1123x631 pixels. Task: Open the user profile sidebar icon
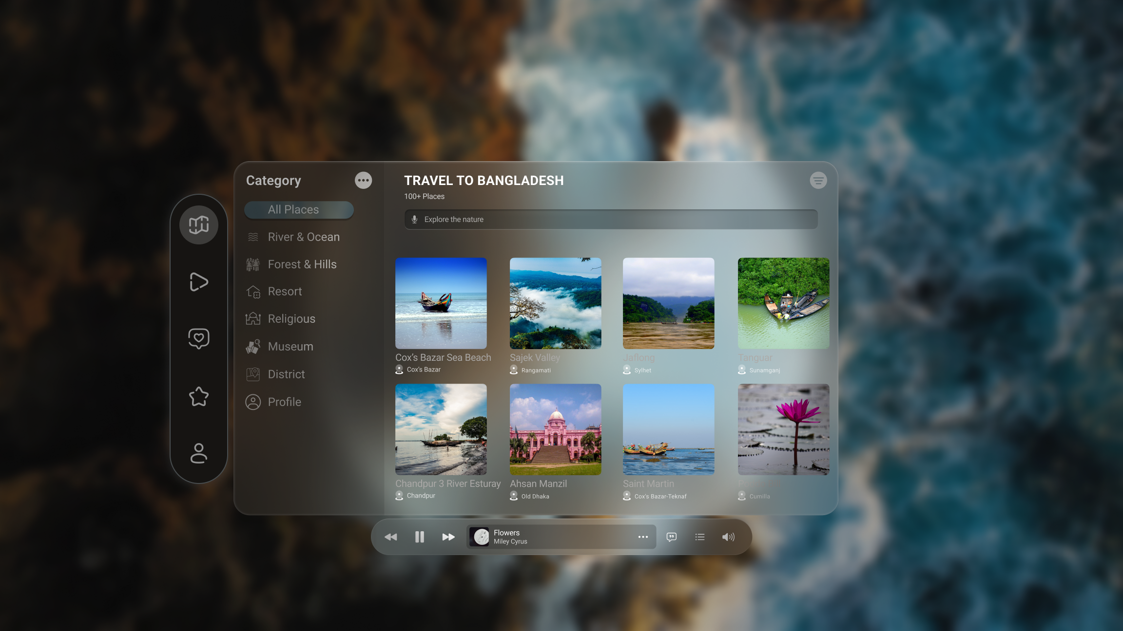pos(198,453)
